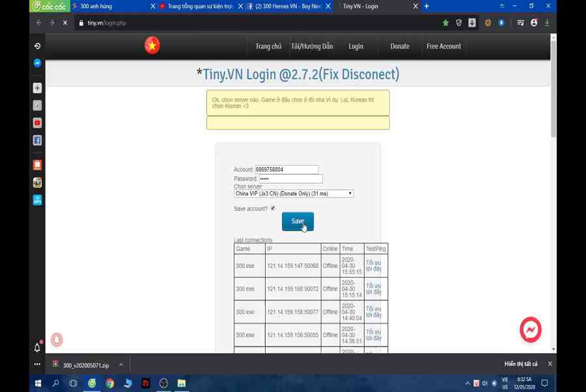Click the bookmark star icon
This screenshot has width=586, height=392.
click(445, 23)
